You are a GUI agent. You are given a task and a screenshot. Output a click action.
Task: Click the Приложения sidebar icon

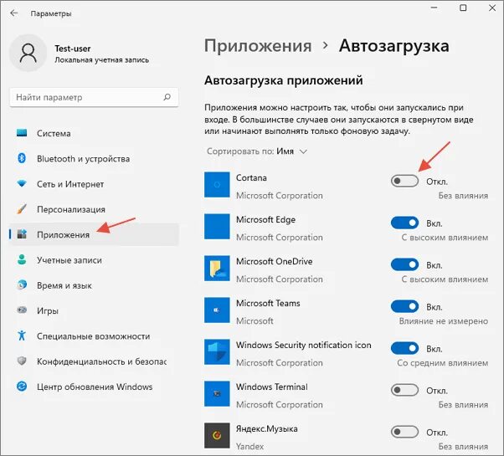coord(22,234)
